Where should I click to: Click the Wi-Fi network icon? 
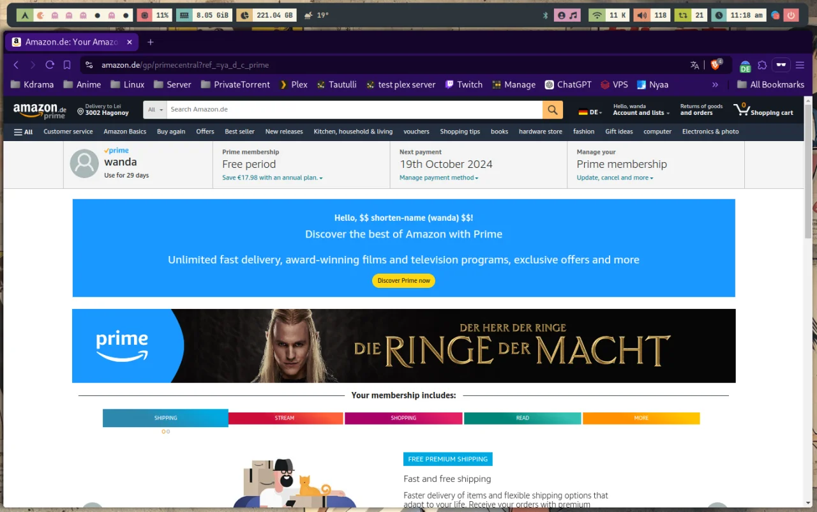pyautogui.click(x=597, y=15)
